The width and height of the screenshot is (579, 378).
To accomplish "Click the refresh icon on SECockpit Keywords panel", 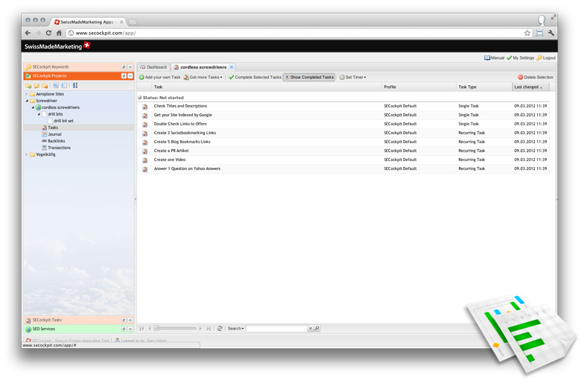I will tap(124, 67).
